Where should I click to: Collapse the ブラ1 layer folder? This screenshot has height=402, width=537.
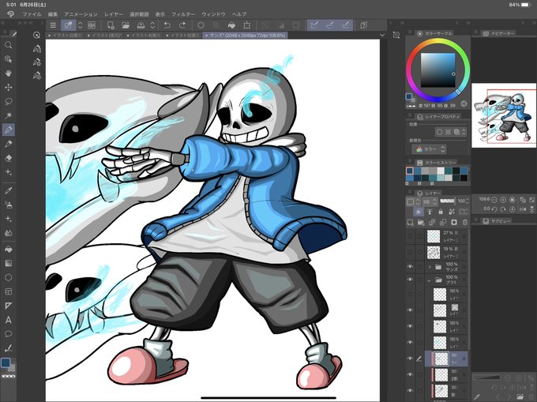pyautogui.click(x=429, y=280)
